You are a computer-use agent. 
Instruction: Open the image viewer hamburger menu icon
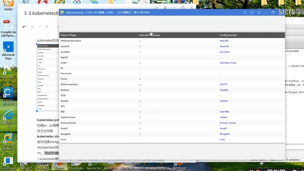pos(245,12)
